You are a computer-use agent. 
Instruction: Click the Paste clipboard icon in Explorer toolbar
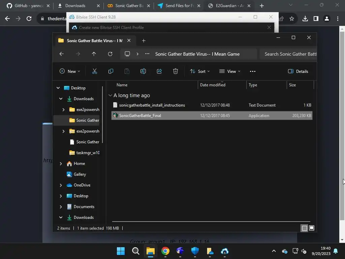point(127,71)
